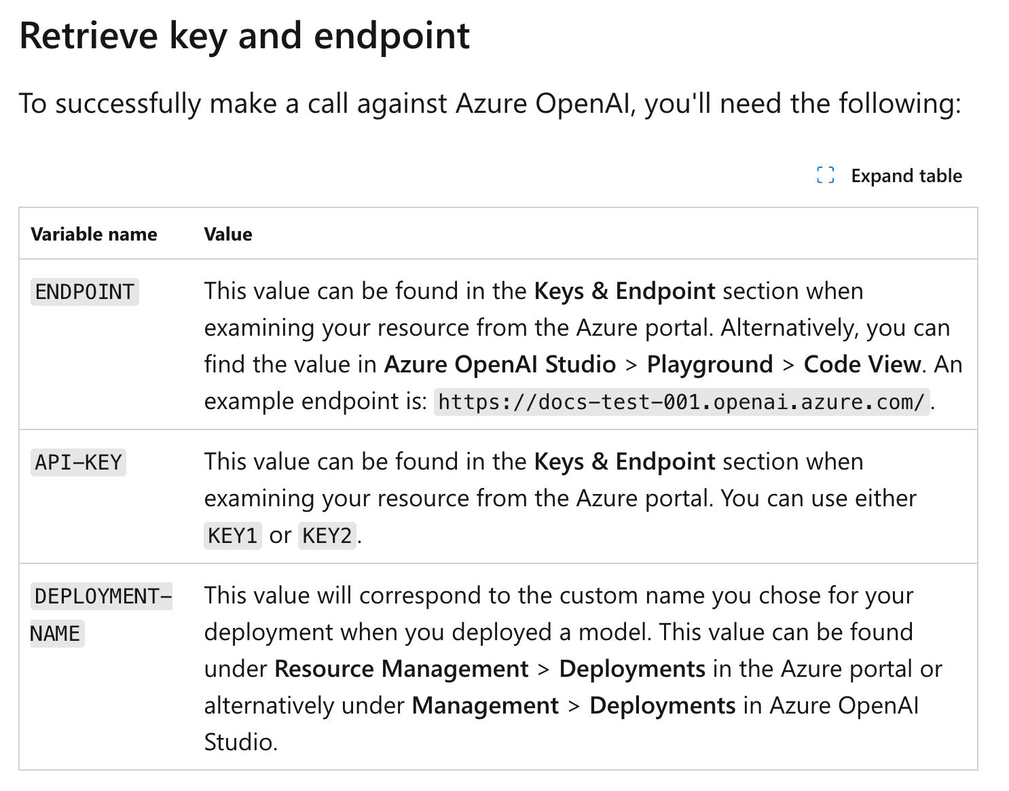Click bold Keys & Endpoint in API-KEY row
The image size is (1009, 791).
624,461
